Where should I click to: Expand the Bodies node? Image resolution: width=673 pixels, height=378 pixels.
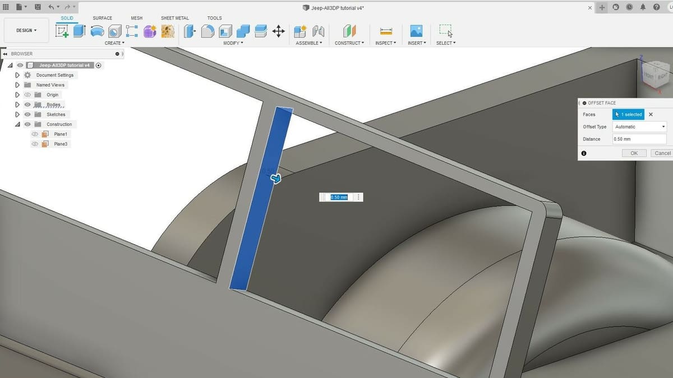pos(17,105)
